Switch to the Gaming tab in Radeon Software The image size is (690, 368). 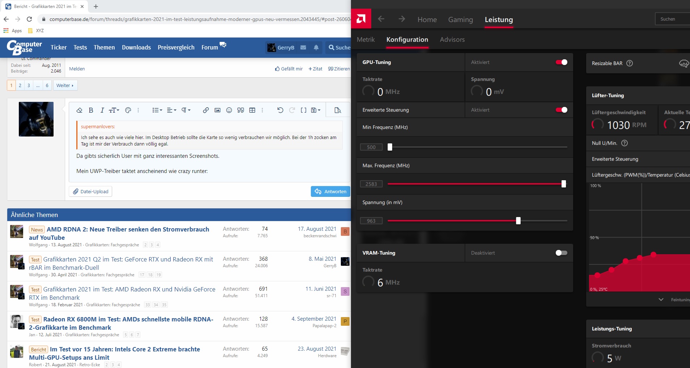click(x=461, y=20)
